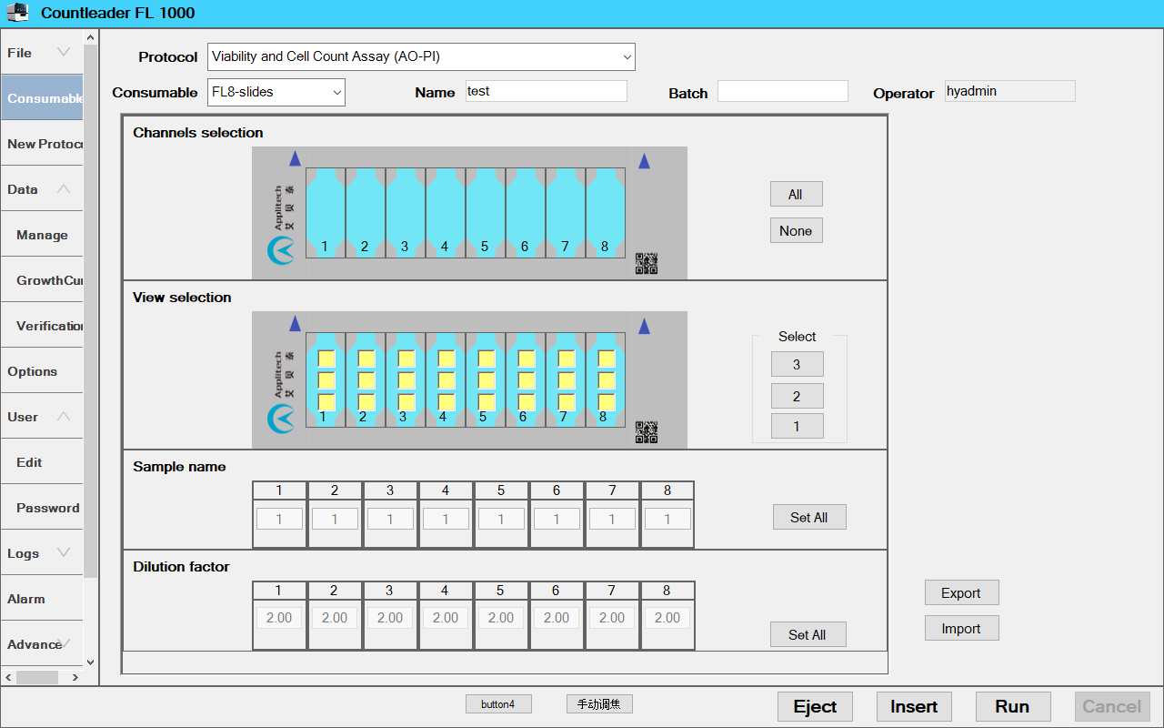Click the Name input field
The height and width of the screenshot is (728, 1164).
coord(546,91)
